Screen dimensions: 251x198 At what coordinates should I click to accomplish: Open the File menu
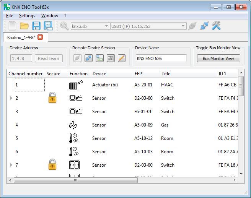click(10, 16)
